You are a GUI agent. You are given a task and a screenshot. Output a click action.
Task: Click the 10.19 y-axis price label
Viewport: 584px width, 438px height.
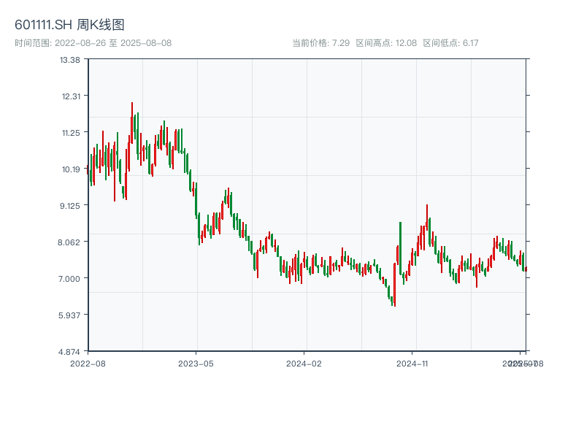[x=70, y=169]
